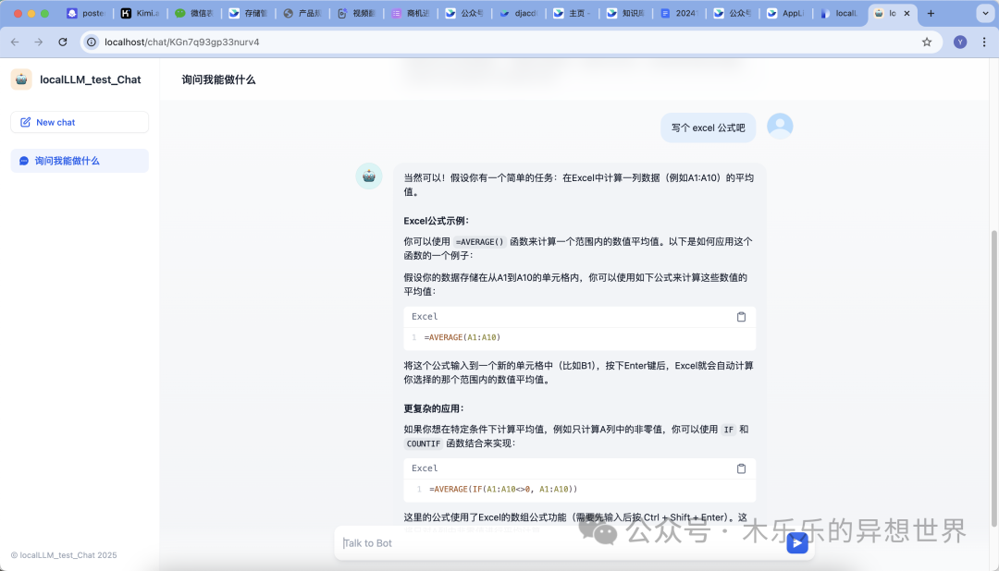This screenshot has width=999, height=571.
Task: Reload the page in browser toolbar
Action: pyautogui.click(x=63, y=43)
